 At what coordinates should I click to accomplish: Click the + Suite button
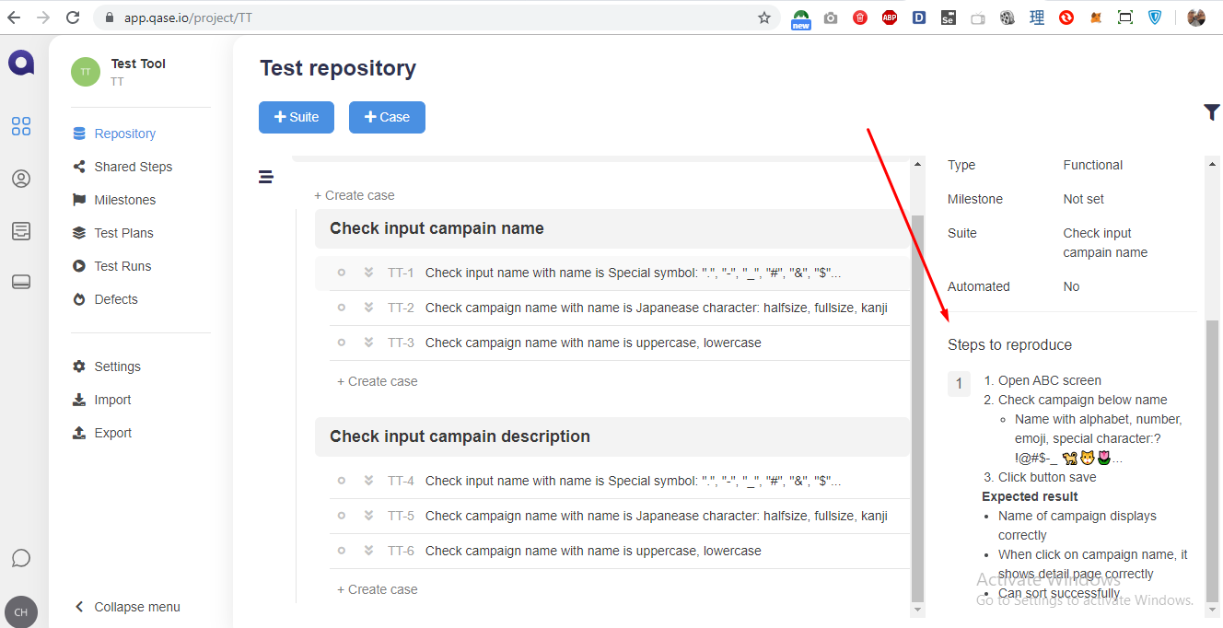click(297, 117)
